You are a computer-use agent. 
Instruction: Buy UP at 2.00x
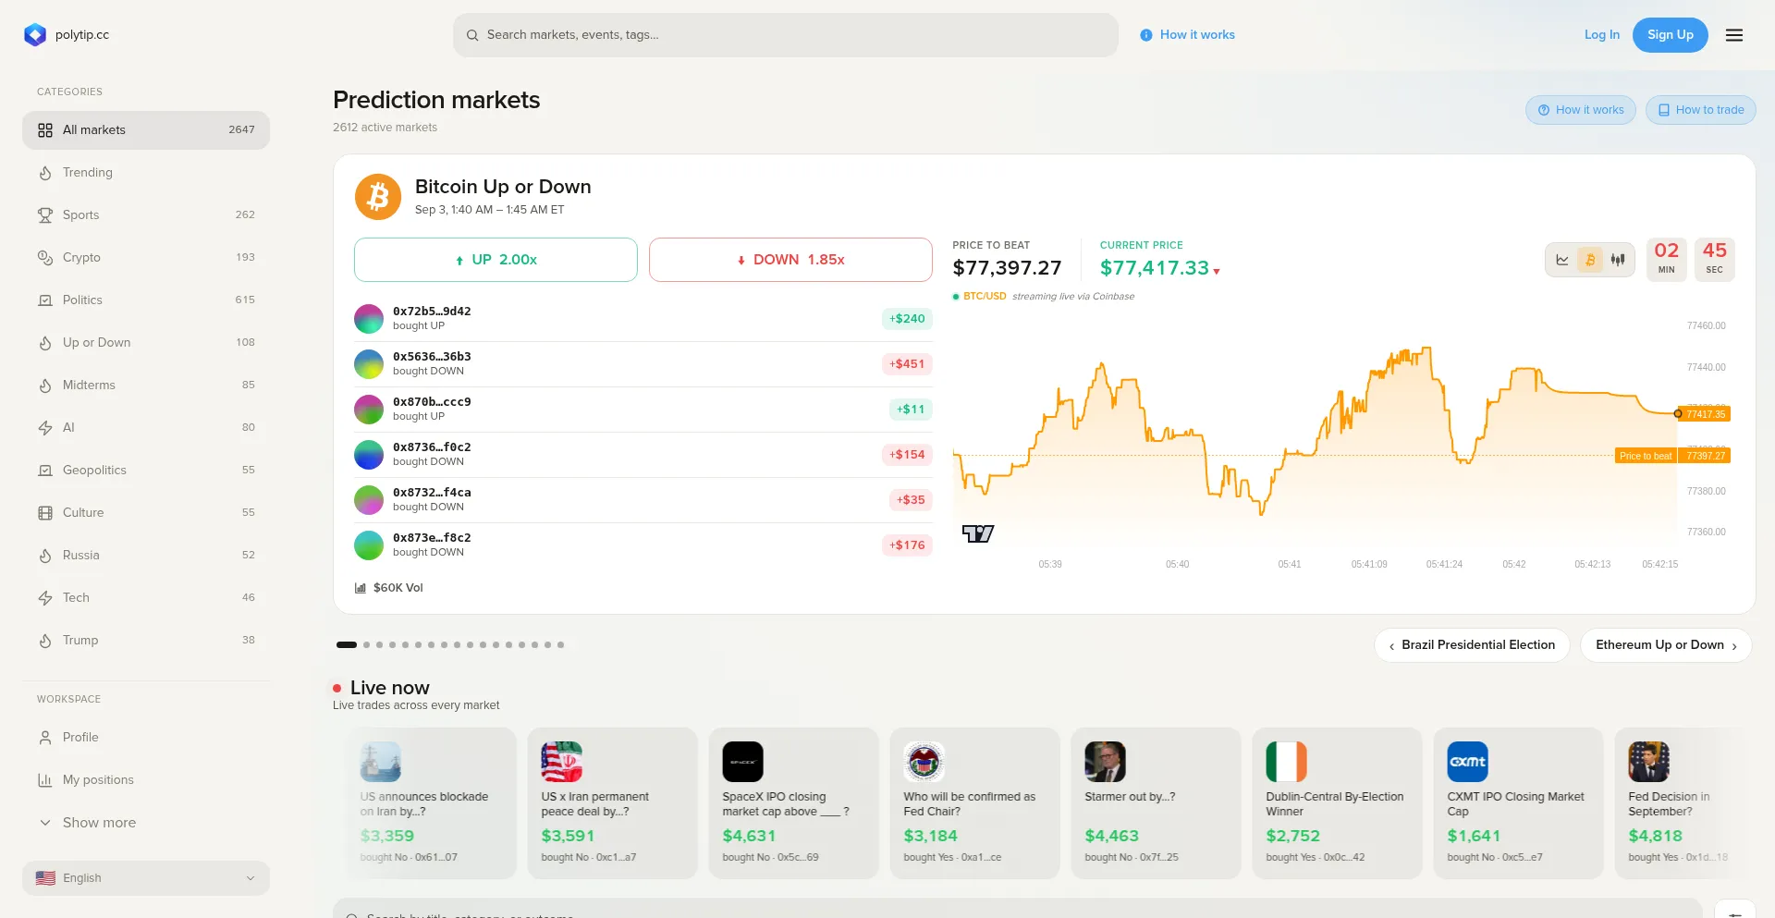pyautogui.click(x=496, y=260)
